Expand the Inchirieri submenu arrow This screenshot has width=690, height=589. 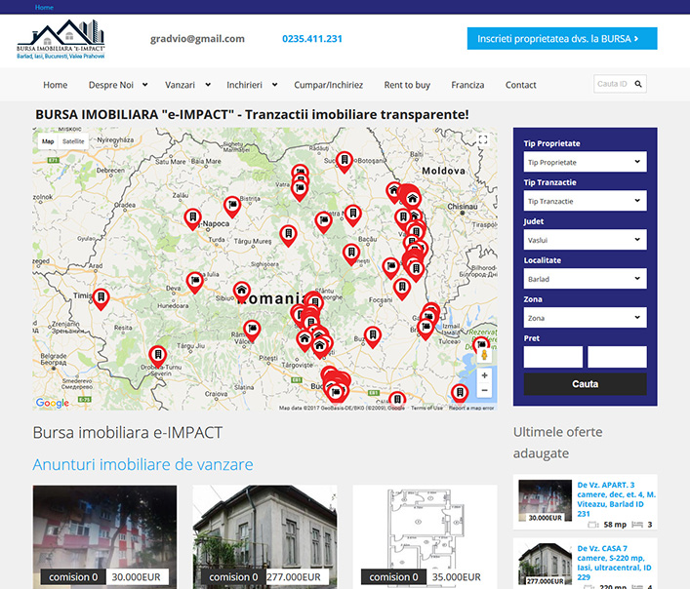pos(274,85)
